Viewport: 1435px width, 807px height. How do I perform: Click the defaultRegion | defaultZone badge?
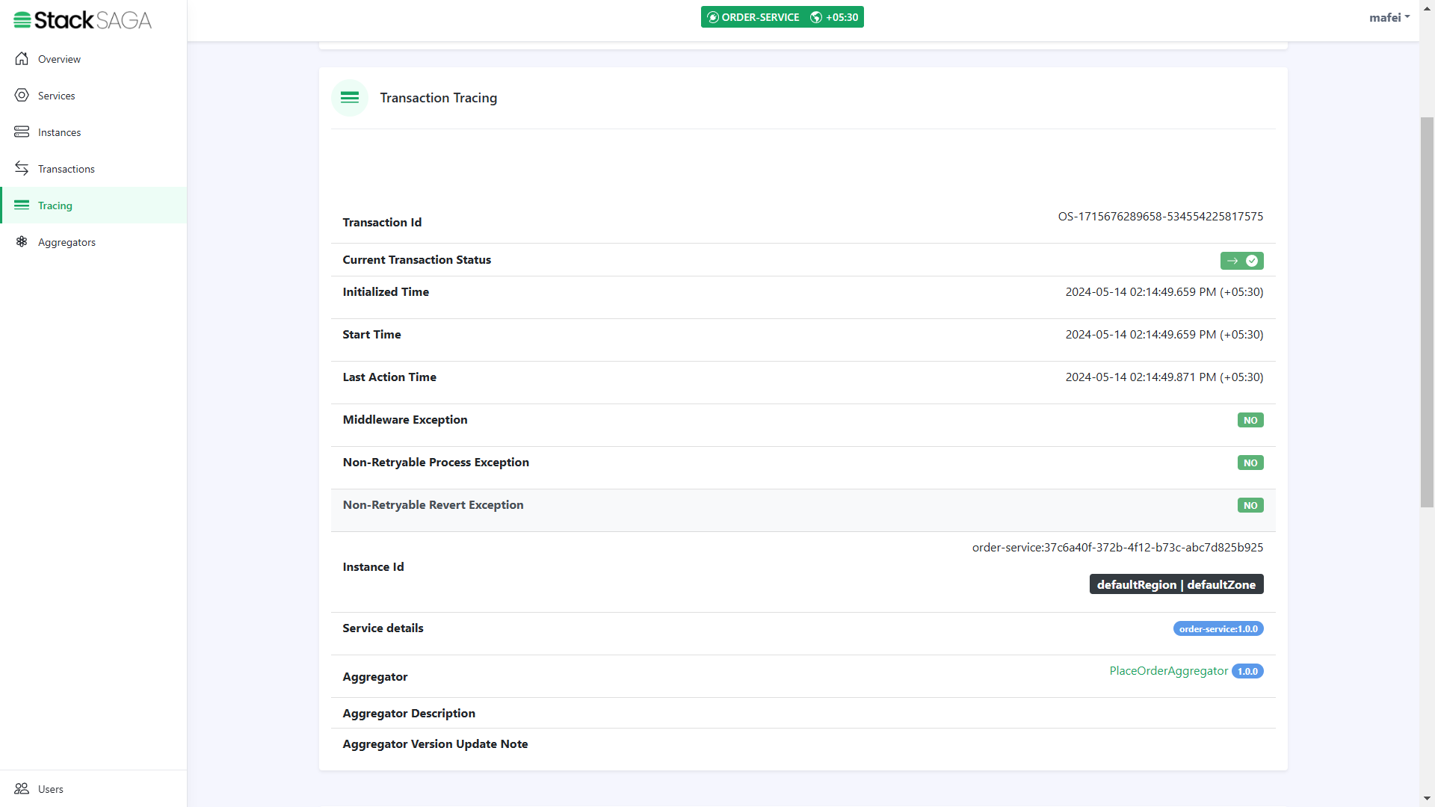click(1176, 584)
